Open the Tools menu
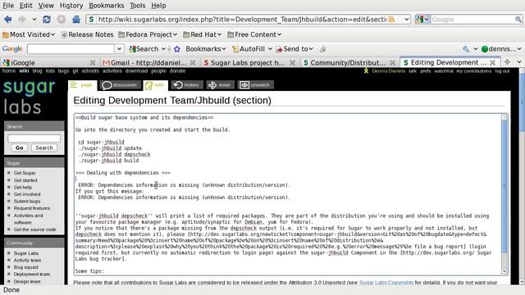Image resolution: width=525 pixels, height=295 pixels. point(137,6)
